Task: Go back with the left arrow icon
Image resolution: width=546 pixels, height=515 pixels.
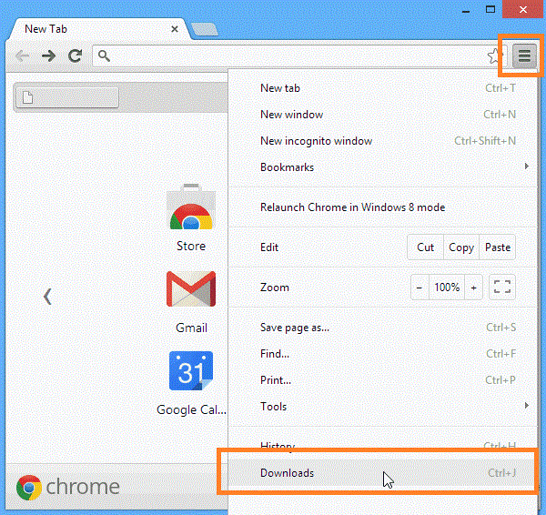Action: (22, 56)
